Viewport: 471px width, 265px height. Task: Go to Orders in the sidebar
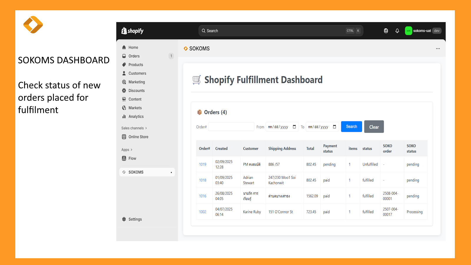[134, 56]
